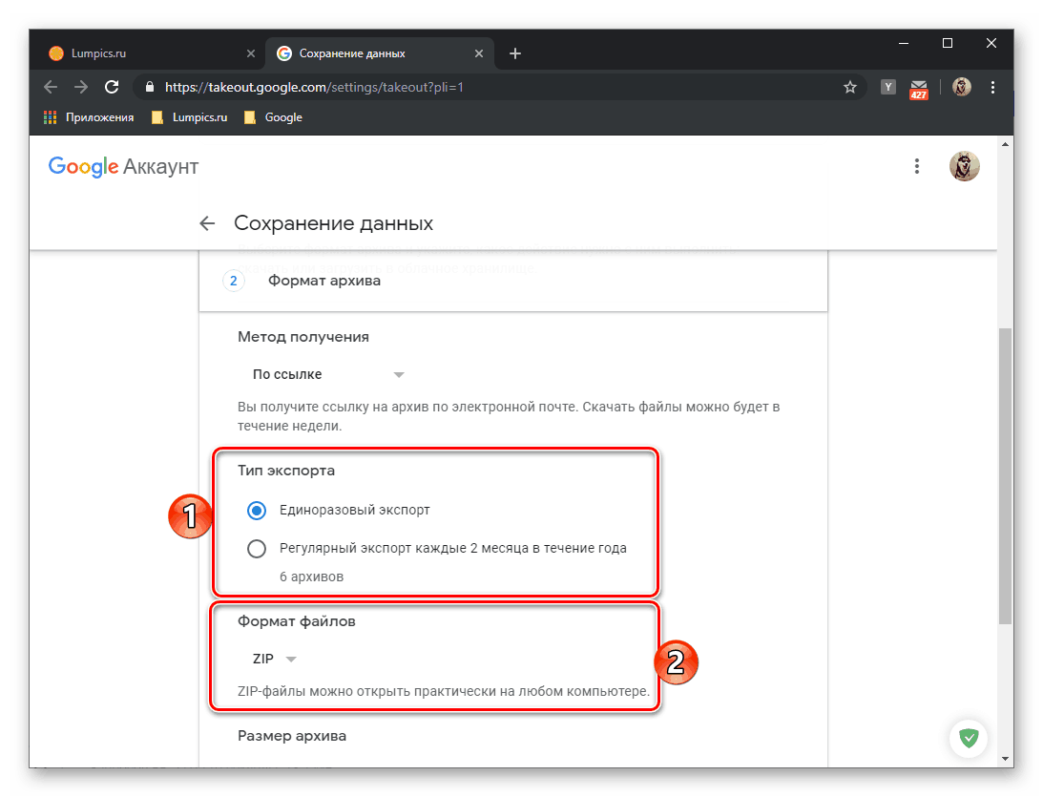
Task: Open the ZIP file format dropdown
Action: click(x=272, y=658)
